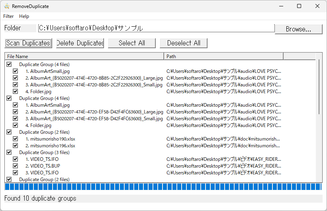Click the blue scan progress bar
Viewport: 327px width, 211px height.
click(163, 187)
